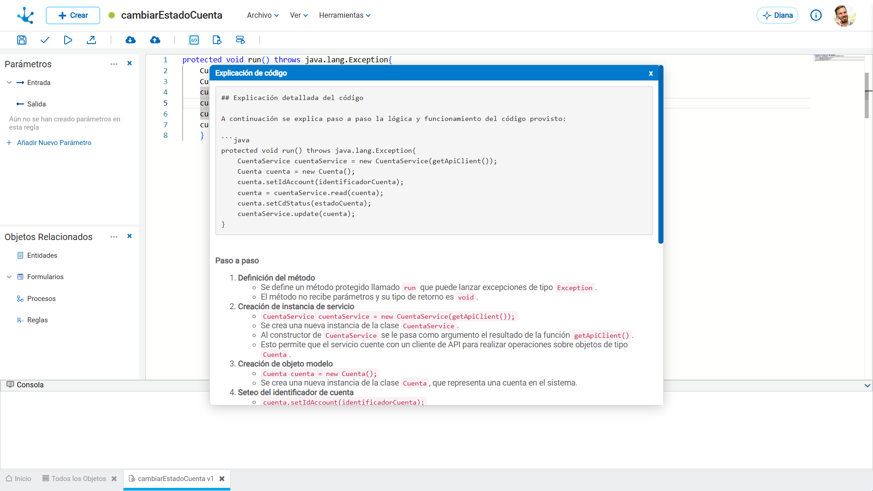The height and width of the screenshot is (491, 873).
Task: Expand the Ver dropdown
Action: [299, 15]
